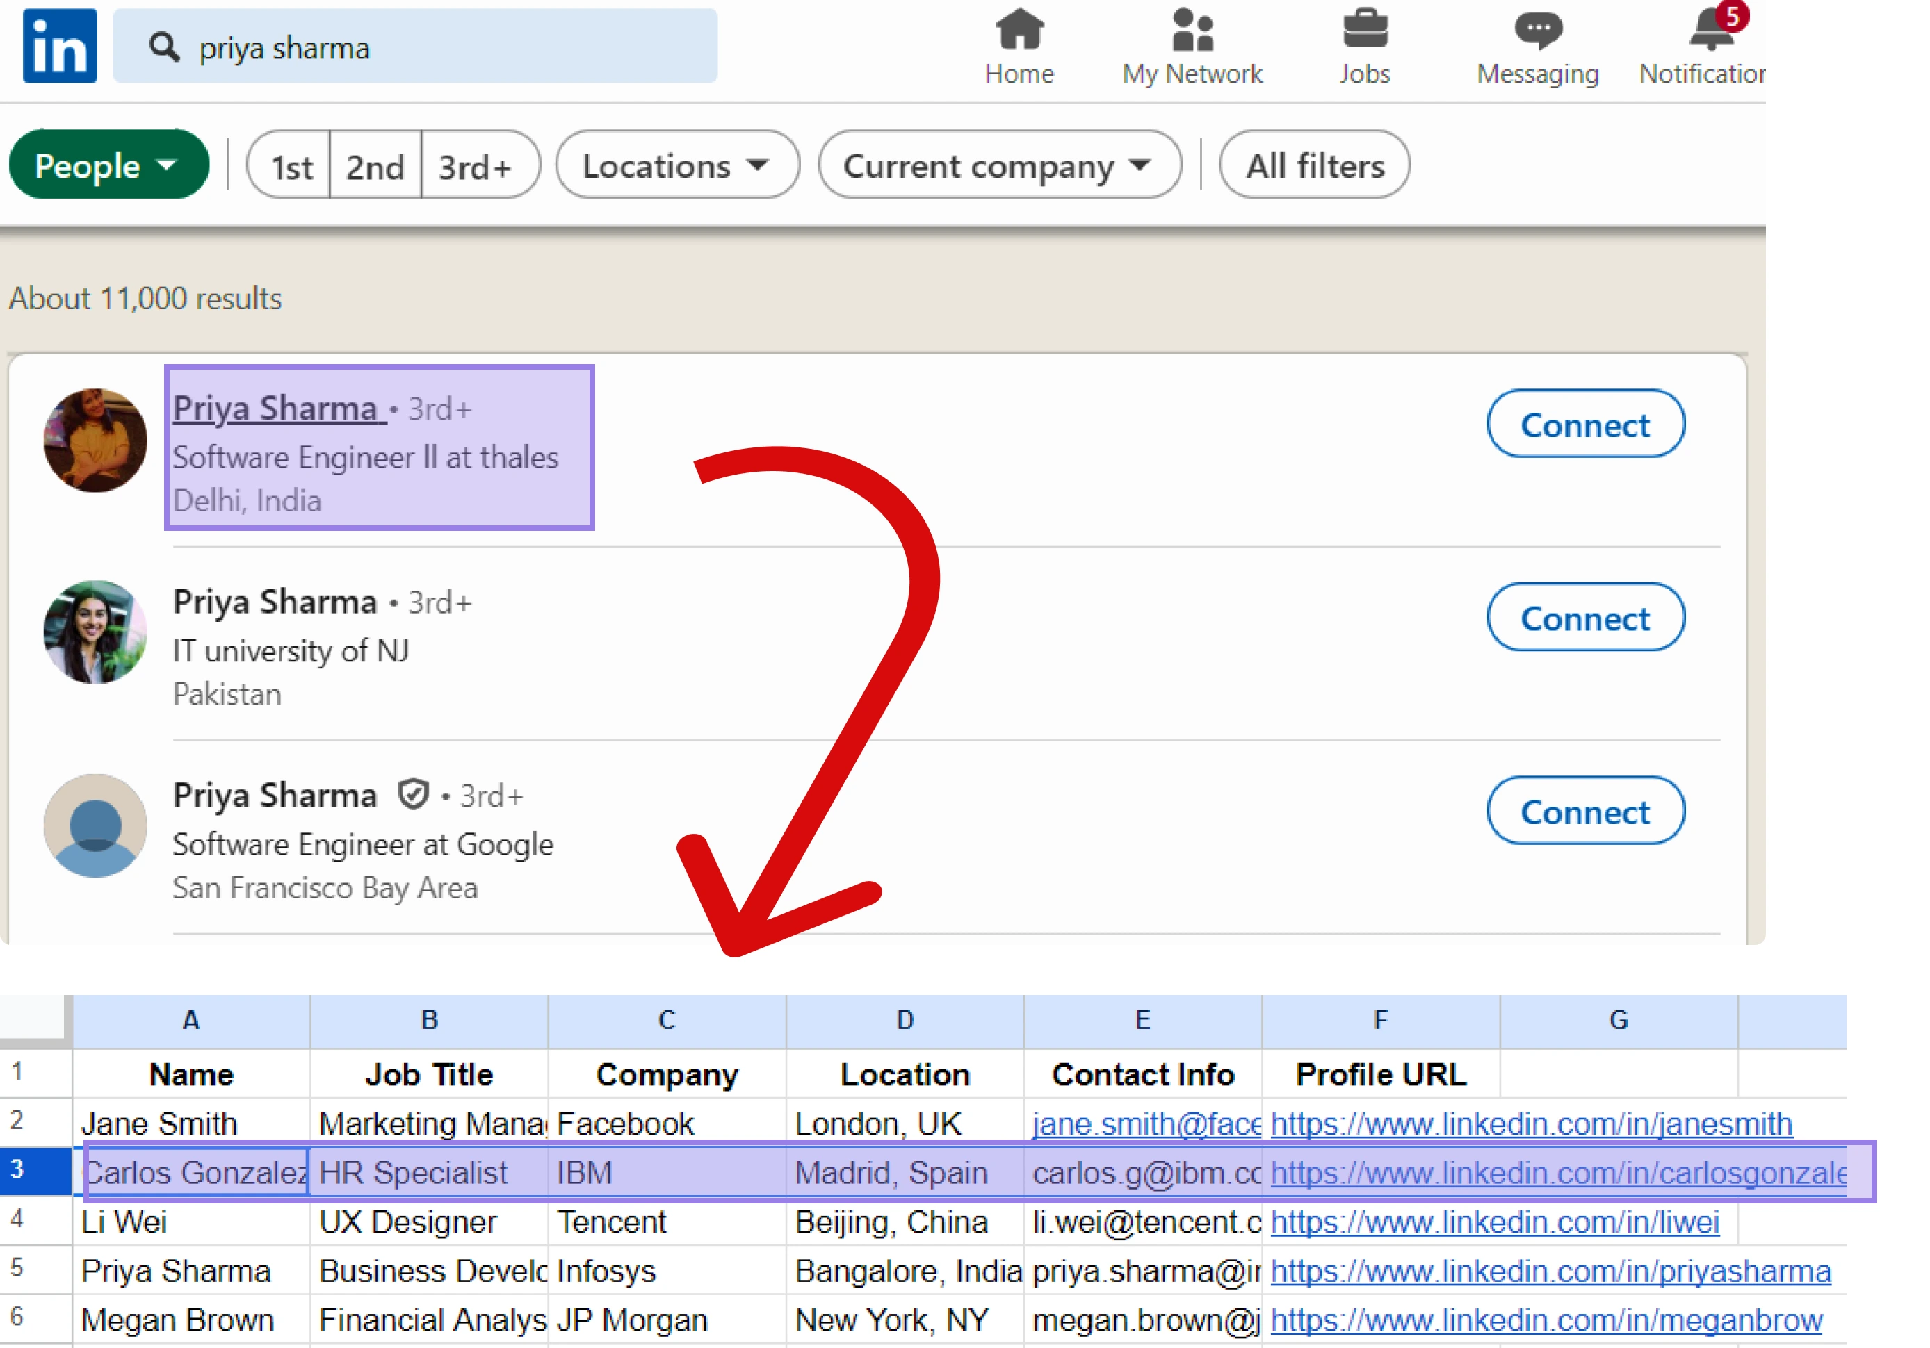
Task: Open Priya Sharma Google engineer profile name
Action: coord(275,796)
